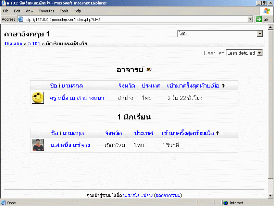The height and width of the screenshot is (206, 274).
Task: Click the address bar URL field
Action: pos(134,19)
